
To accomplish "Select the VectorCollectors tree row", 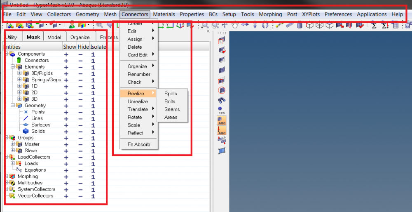I will click(35, 196).
